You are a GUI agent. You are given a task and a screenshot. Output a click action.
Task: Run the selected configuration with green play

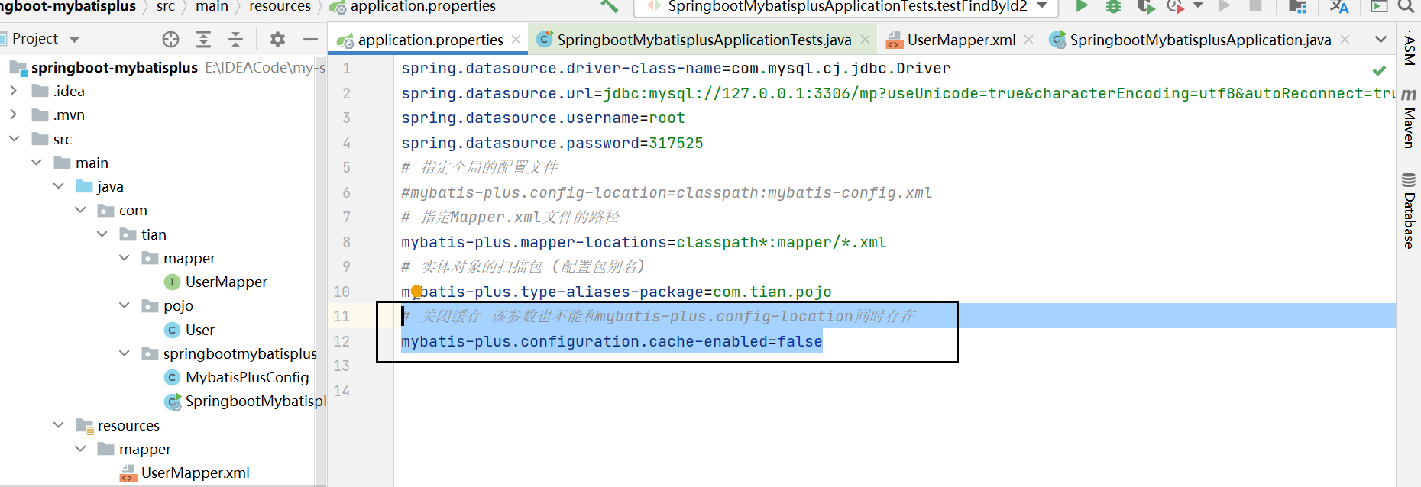pos(1082,6)
